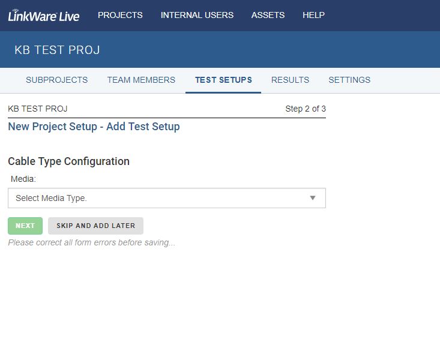This screenshot has width=440, height=357.
Task: Click the LinkWare Live logo
Action: click(x=44, y=16)
